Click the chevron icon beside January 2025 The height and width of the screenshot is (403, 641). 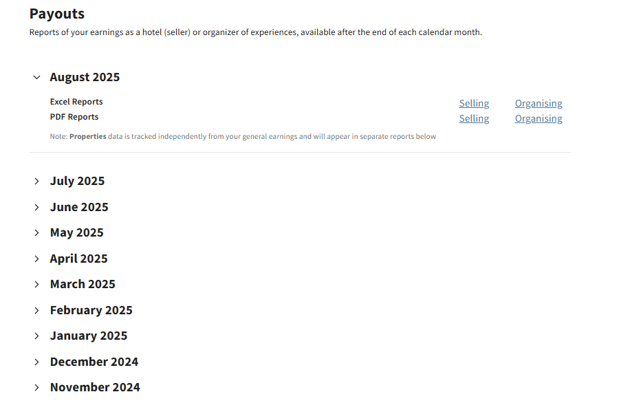(36, 336)
